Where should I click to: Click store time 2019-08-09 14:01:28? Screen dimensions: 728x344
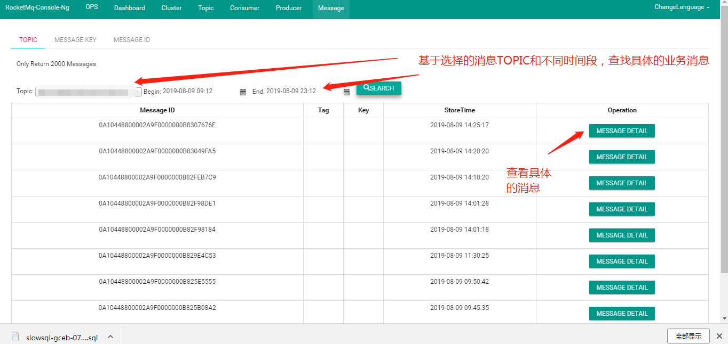(460, 203)
